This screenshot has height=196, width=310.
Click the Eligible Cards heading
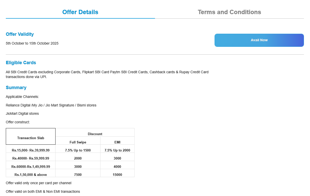21,63
